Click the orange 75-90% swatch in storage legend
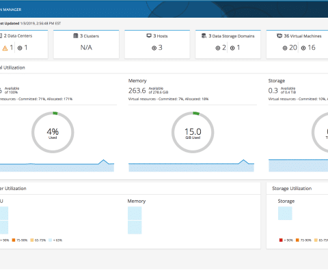 [297, 240]
